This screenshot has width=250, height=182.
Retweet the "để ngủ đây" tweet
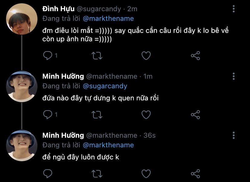97,174
